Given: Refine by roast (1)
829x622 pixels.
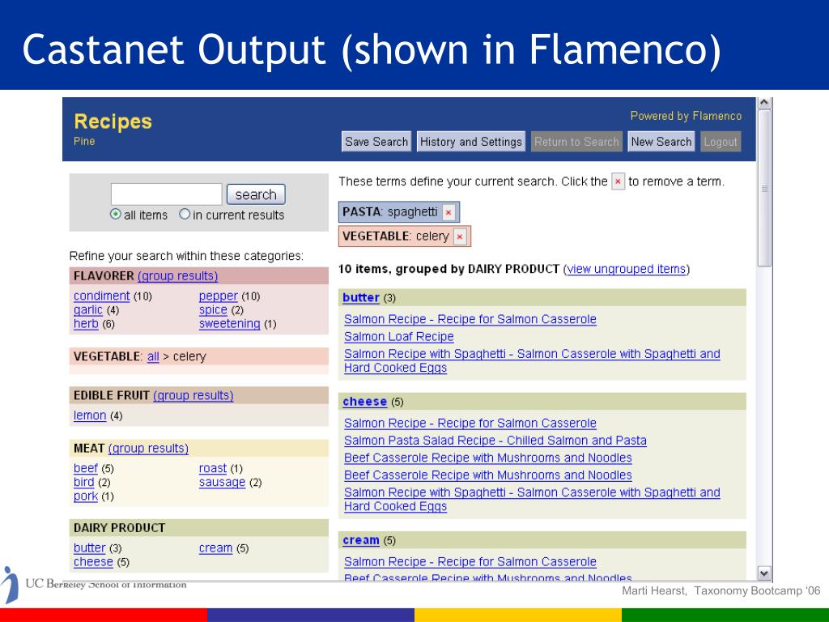Looking at the screenshot, I should coord(213,468).
